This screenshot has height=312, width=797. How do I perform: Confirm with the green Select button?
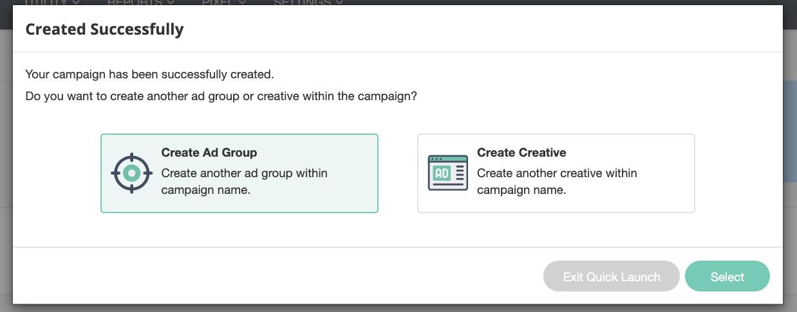[x=727, y=277]
